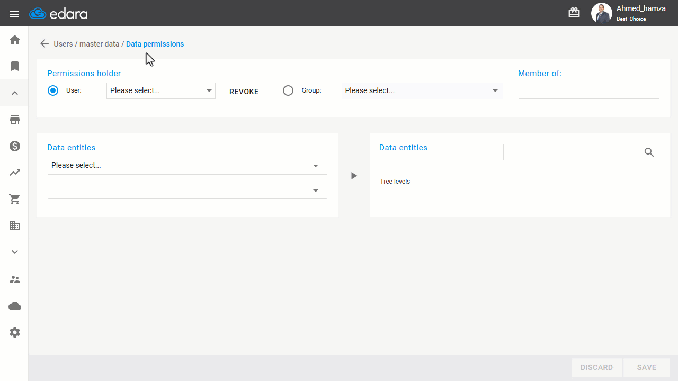Open Ahmed_hamza profile avatar
This screenshot has height=381, width=678.
point(602,13)
